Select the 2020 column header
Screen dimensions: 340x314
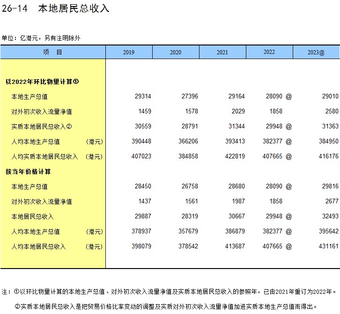[x=176, y=52]
